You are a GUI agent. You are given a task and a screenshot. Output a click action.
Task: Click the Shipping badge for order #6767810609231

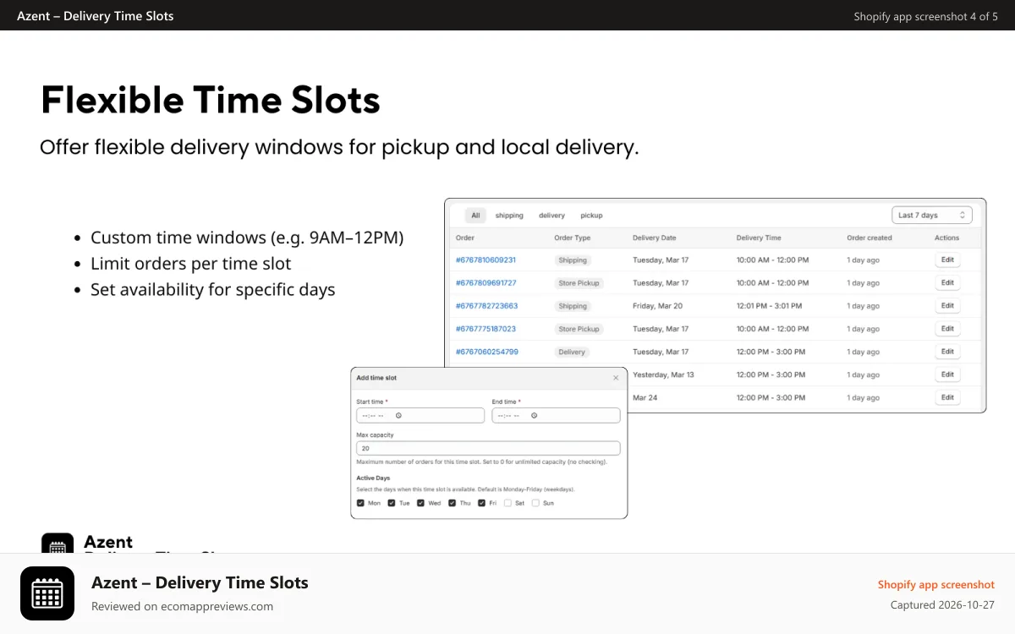pyautogui.click(x=573, y=260)
